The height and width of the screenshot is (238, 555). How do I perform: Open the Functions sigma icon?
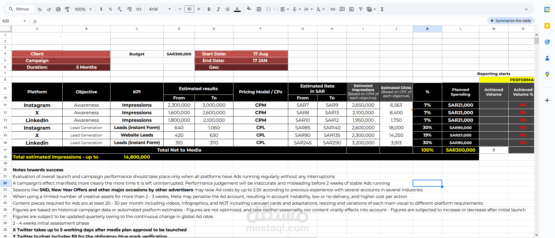[382, 9]
